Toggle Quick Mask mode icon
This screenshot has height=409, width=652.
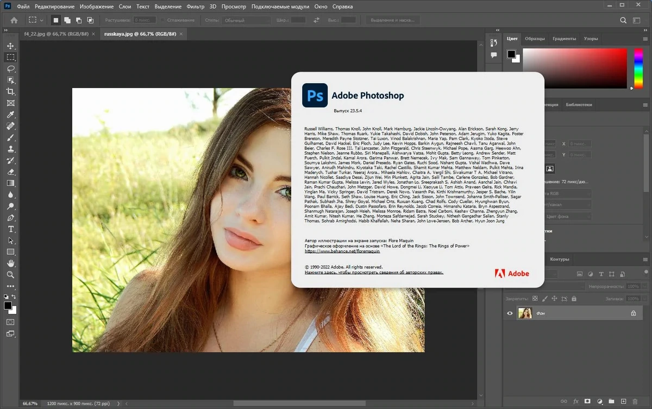[x=10, y=322]
